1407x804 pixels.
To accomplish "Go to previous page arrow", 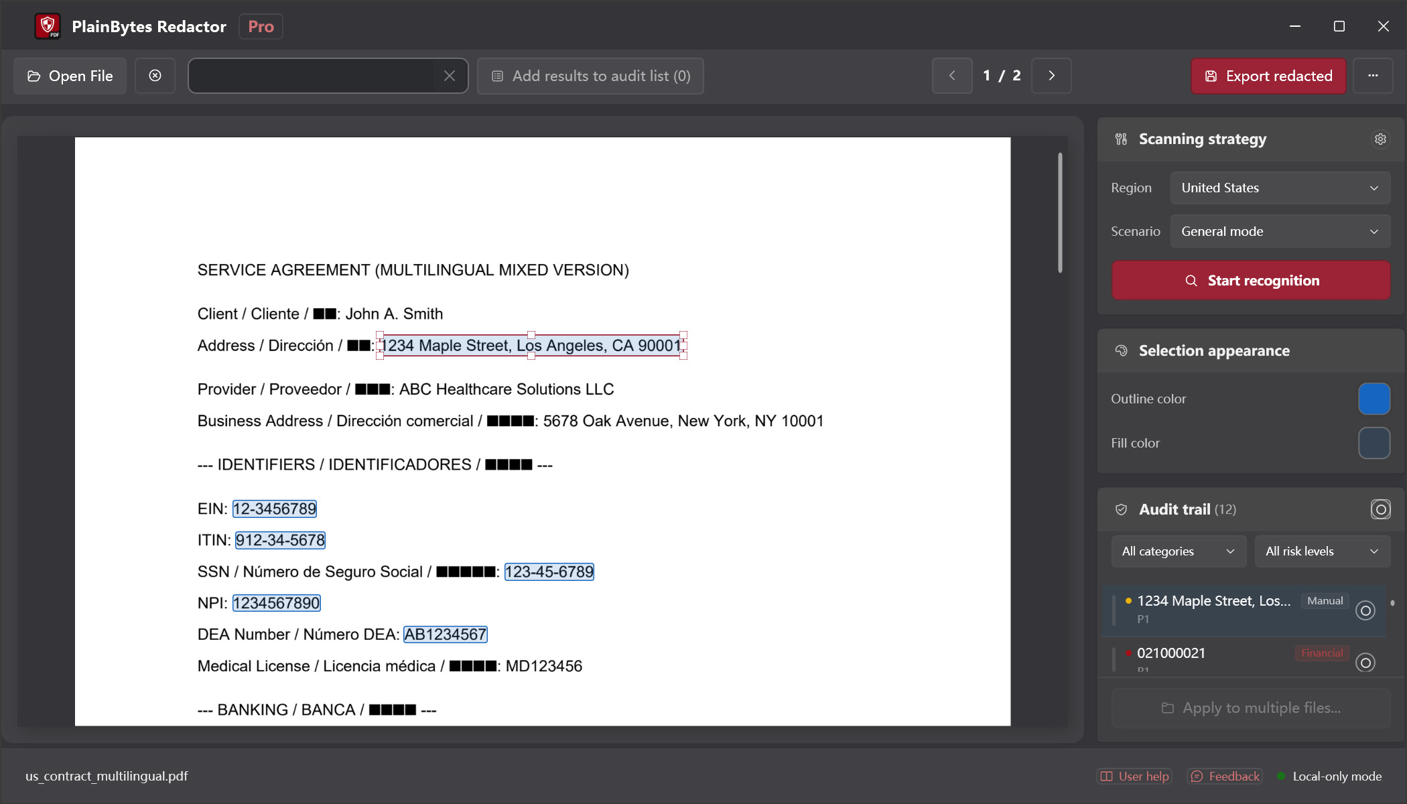I will (952, 76).
